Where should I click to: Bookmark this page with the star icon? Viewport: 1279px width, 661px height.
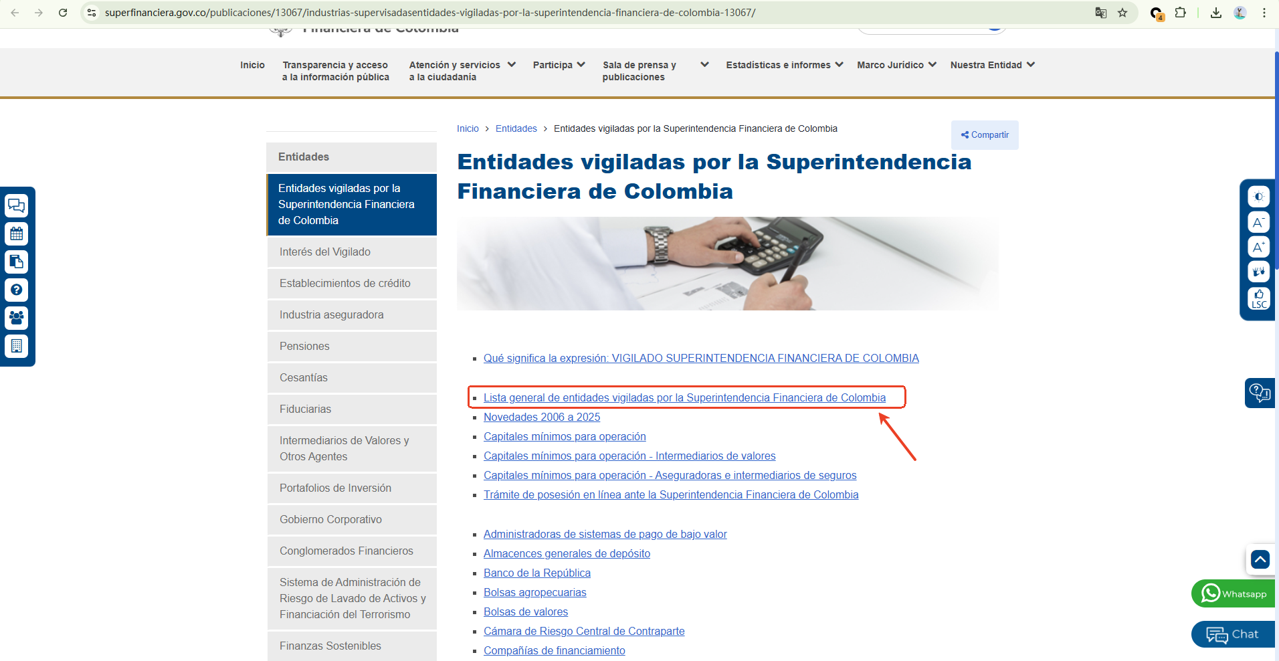(1122, 13)
